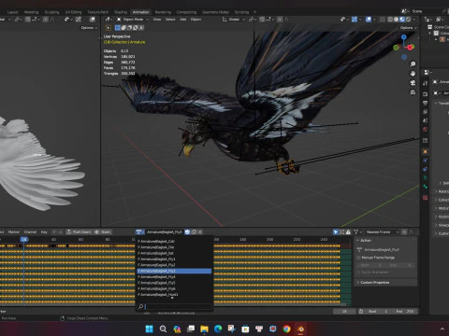Enable the Cyclic Animation checkbox
The image size is (449, 336).
coord(359,273)
